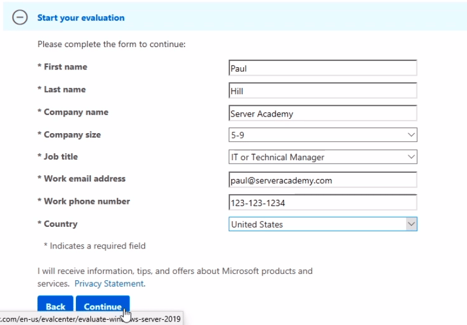
Task: Open the Privacy Statement link
Action: tap(109, 284)
